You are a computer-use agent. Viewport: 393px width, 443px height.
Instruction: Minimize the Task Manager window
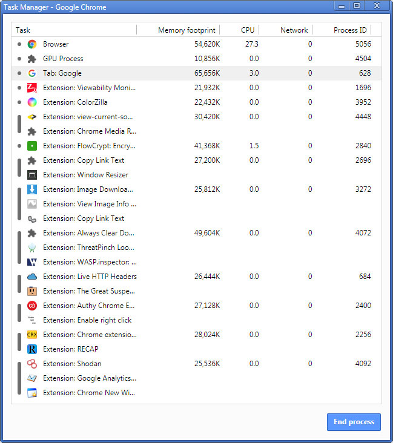(342, 5)
